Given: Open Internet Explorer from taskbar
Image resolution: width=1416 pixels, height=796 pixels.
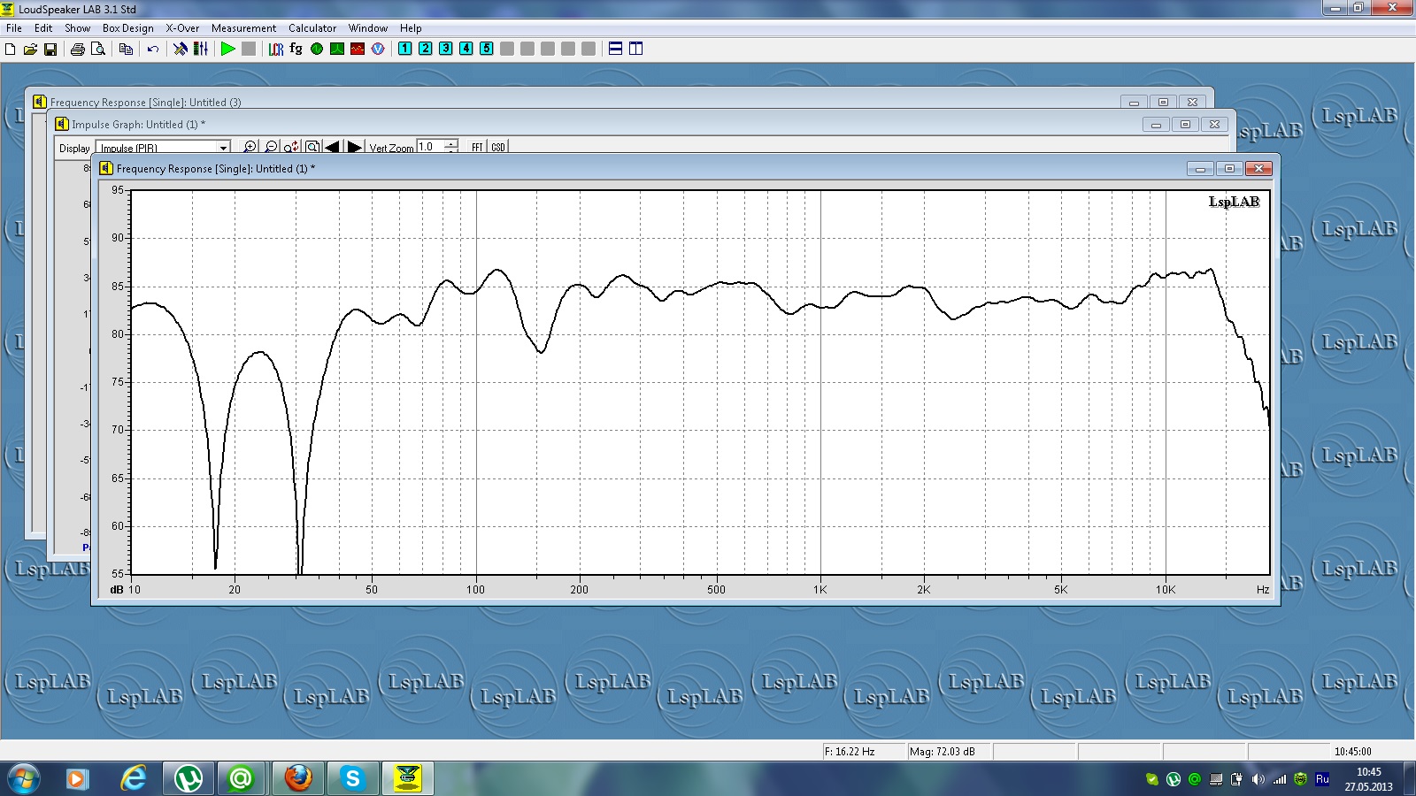Looking at the screenshot, I should tap(133, 778).
